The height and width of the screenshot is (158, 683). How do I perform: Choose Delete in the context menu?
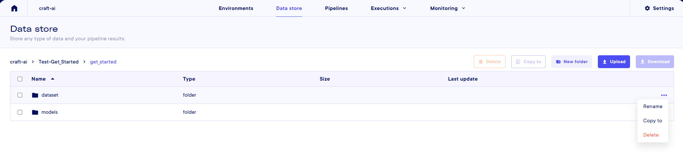[x=651, y=135]
